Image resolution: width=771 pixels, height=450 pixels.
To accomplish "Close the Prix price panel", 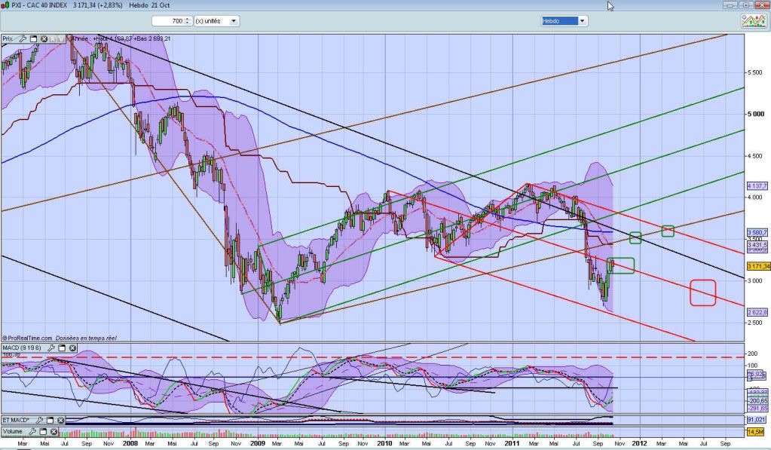I will tap(44, 38).
